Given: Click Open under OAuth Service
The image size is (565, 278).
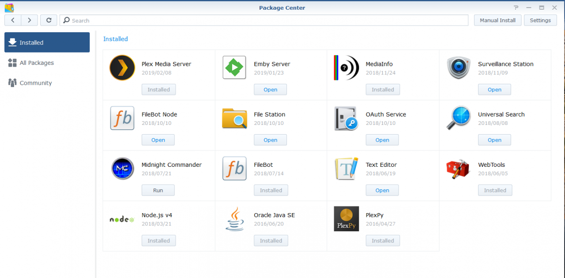Looking at the screenshot, I should click(x=382, y=140).
